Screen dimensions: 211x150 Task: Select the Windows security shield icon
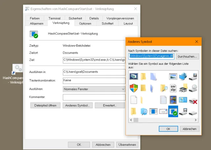click(134, 88)
